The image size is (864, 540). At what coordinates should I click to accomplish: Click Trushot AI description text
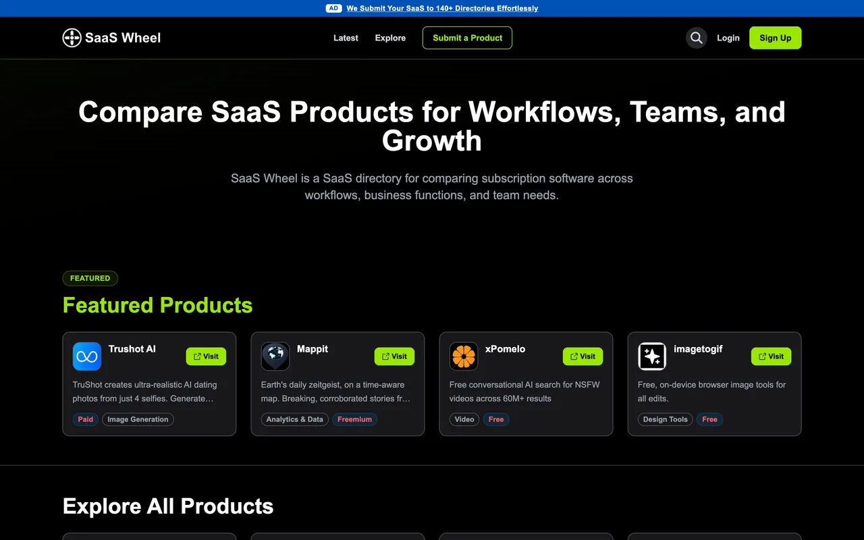coord(145,391)
